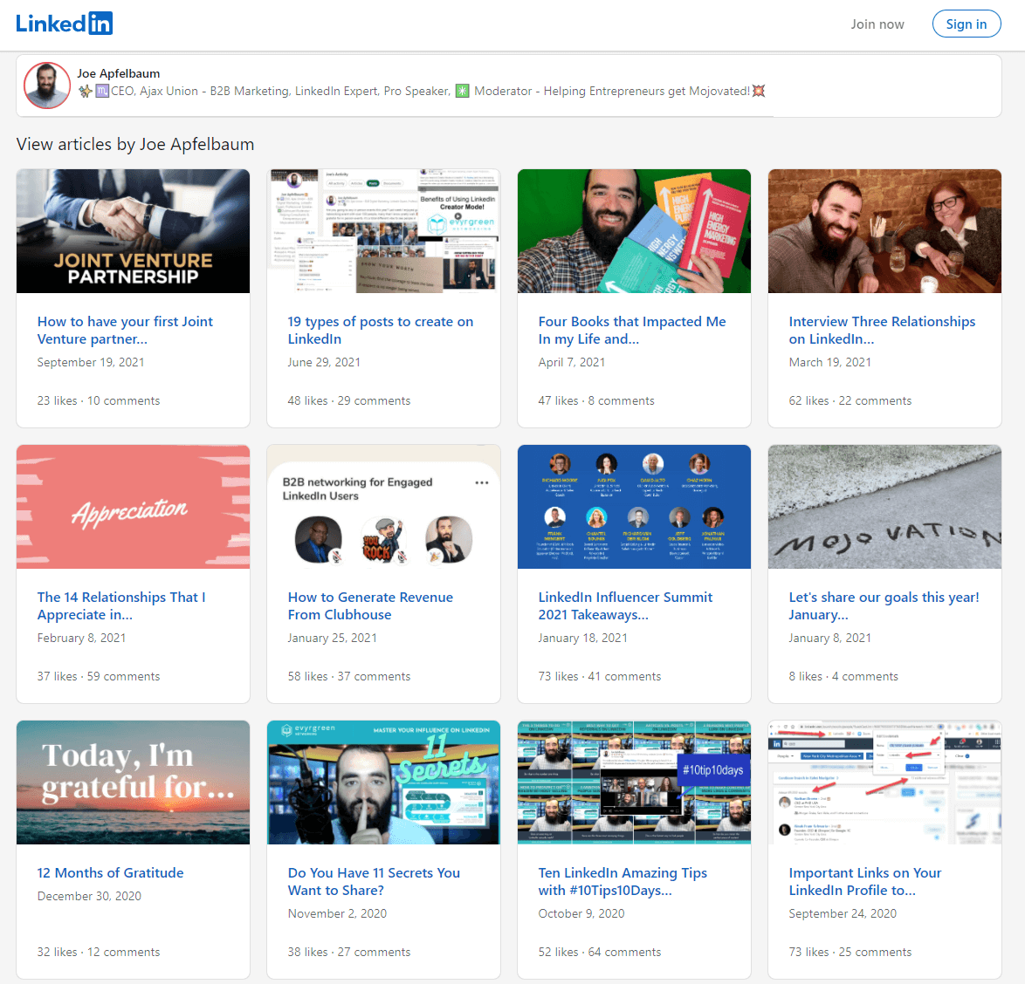Click '62 likes · 22 comments' text

(850, 401)
